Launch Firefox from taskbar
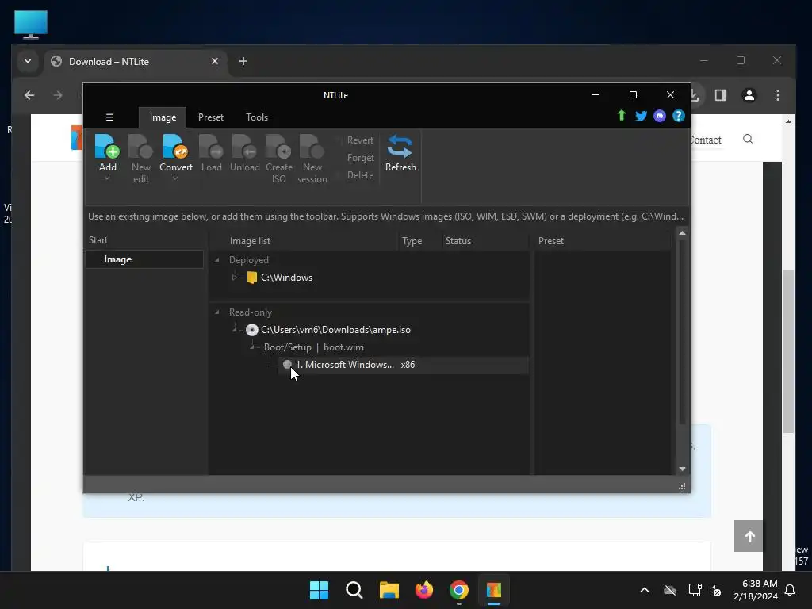812x609 pixels. click(424, 590)
